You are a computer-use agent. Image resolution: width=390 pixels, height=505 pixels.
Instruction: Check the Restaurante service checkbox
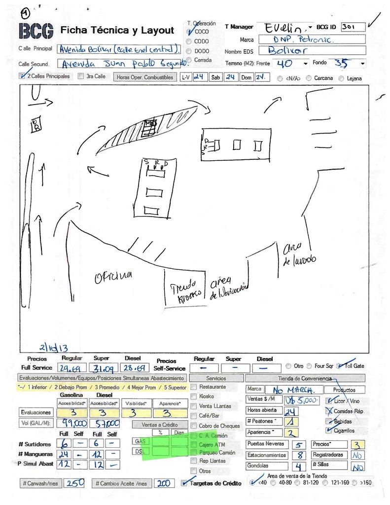[194, 387]
